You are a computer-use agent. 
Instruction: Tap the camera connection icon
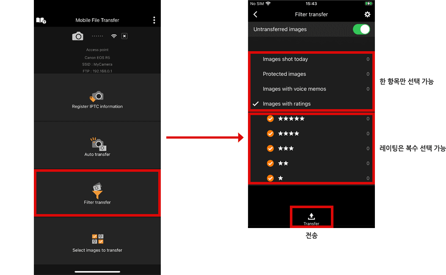[x=78, y=36]
